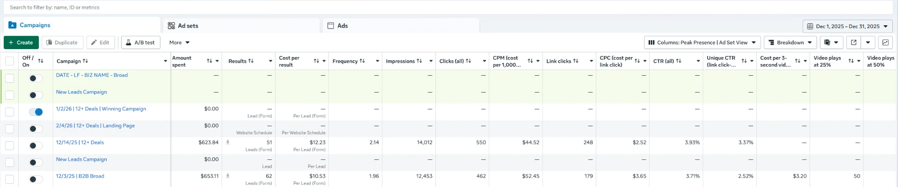Sort by Video plays at 25% arrows
This screenshot has width=898, height=187.
click(851, 61)
